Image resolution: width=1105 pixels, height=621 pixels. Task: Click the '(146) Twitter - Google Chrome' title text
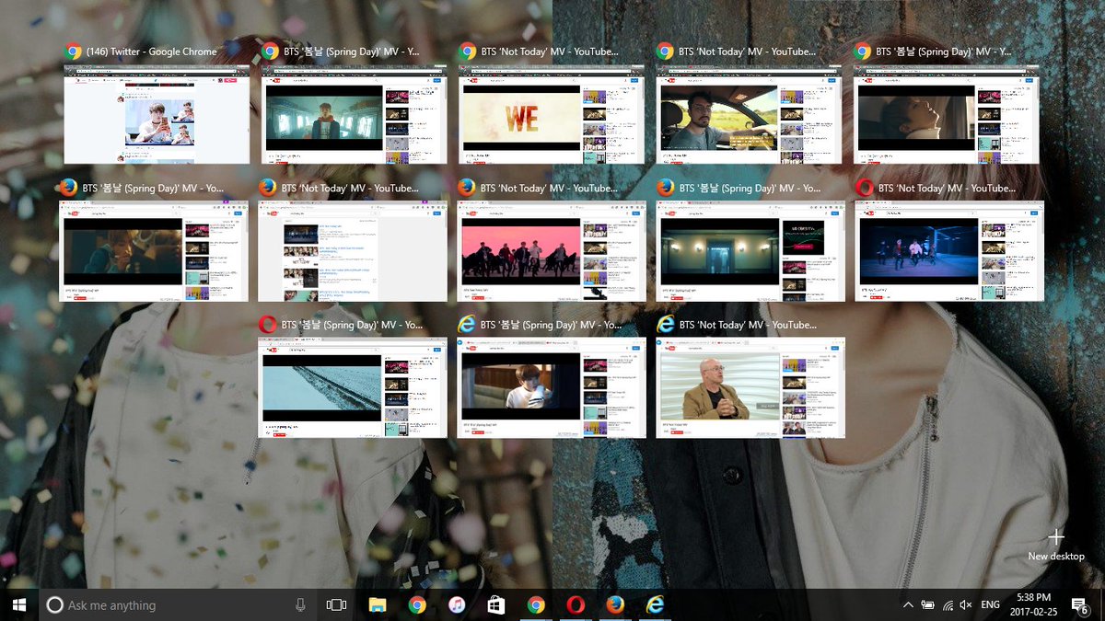[152, 52]
